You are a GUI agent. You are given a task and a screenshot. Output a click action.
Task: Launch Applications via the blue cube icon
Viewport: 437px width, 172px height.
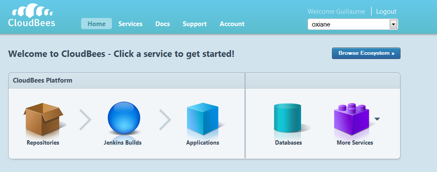point(202,119)
